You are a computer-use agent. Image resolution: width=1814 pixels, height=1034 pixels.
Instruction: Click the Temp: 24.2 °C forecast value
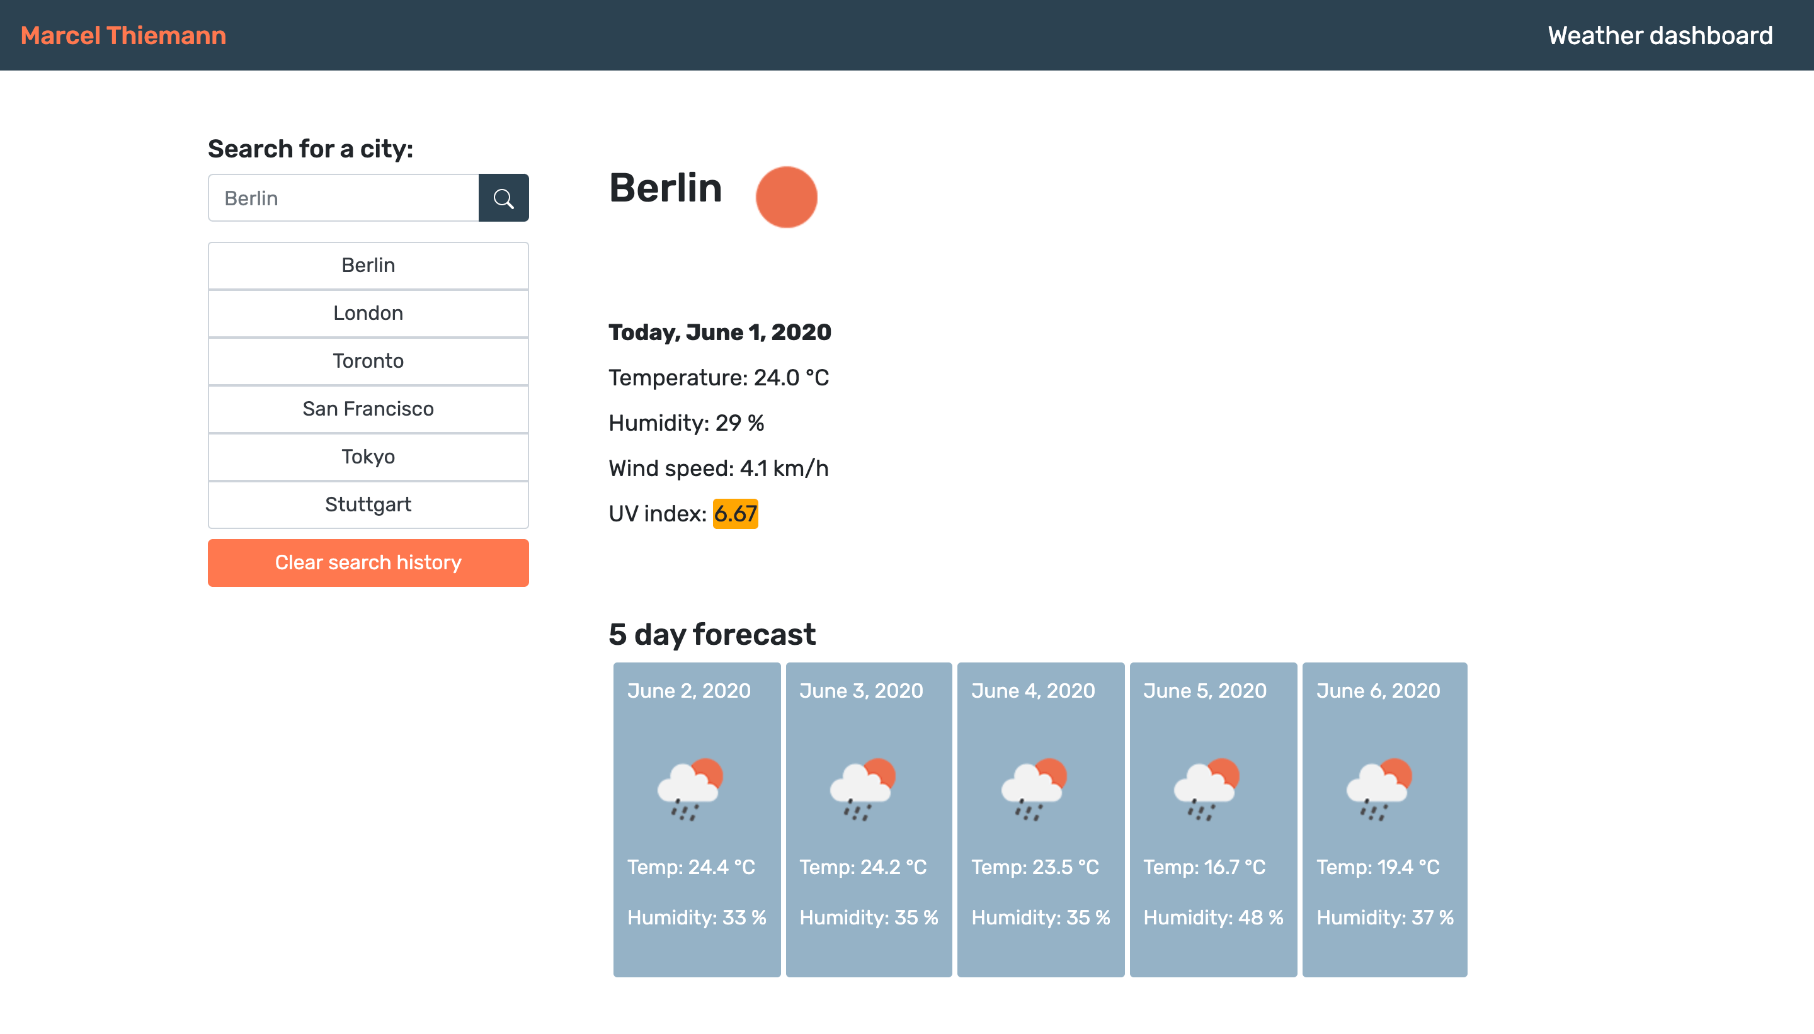pos(863,867)
